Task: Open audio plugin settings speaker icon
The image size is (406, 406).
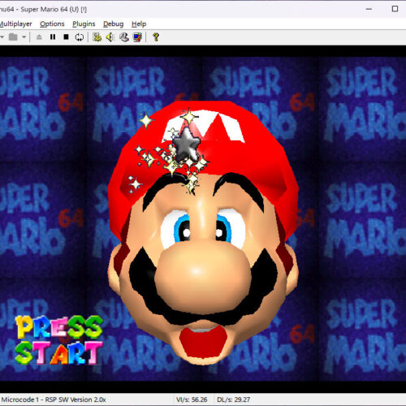Action: [110, 37]
